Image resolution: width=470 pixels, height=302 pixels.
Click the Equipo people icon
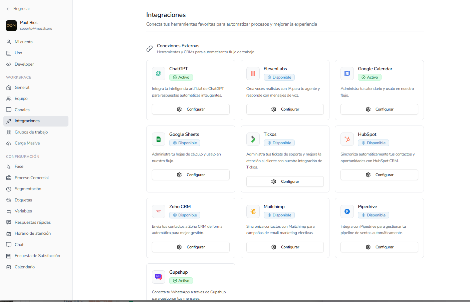click(x=9, y=99)
